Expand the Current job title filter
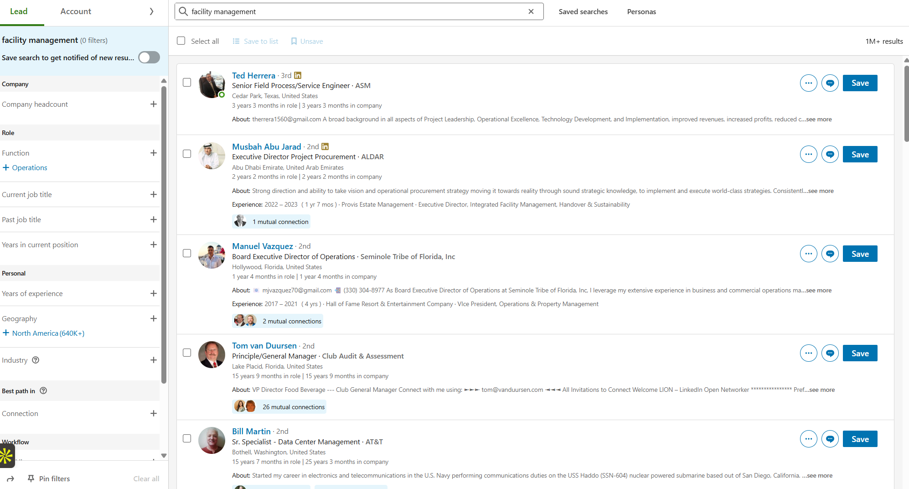This screenshot has height=489, width=909. click(x=153, y=194)
